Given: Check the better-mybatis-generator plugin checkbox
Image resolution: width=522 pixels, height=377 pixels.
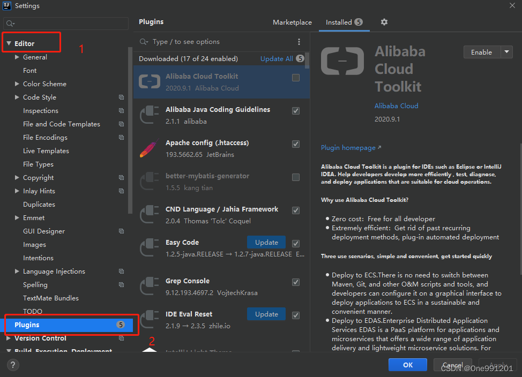Looking at the screenshot, I should coord(296,177).
